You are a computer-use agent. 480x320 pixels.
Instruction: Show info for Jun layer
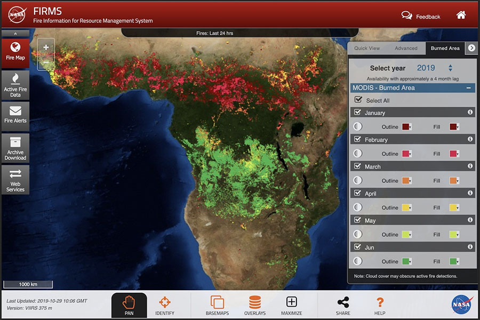470,247
